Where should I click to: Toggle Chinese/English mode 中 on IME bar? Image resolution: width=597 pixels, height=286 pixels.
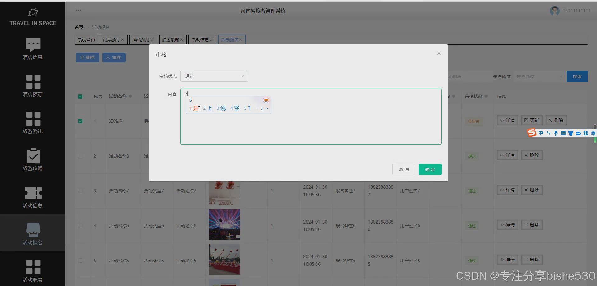(541, 133)
